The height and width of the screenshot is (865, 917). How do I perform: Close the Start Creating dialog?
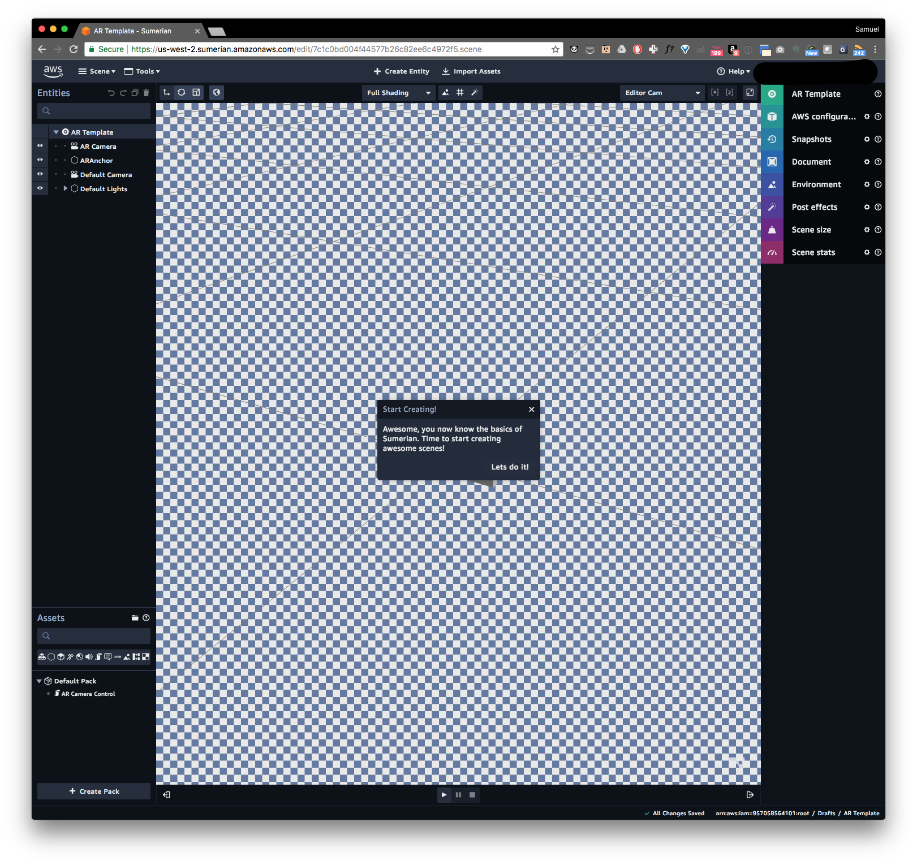click(x=531, y=409)
